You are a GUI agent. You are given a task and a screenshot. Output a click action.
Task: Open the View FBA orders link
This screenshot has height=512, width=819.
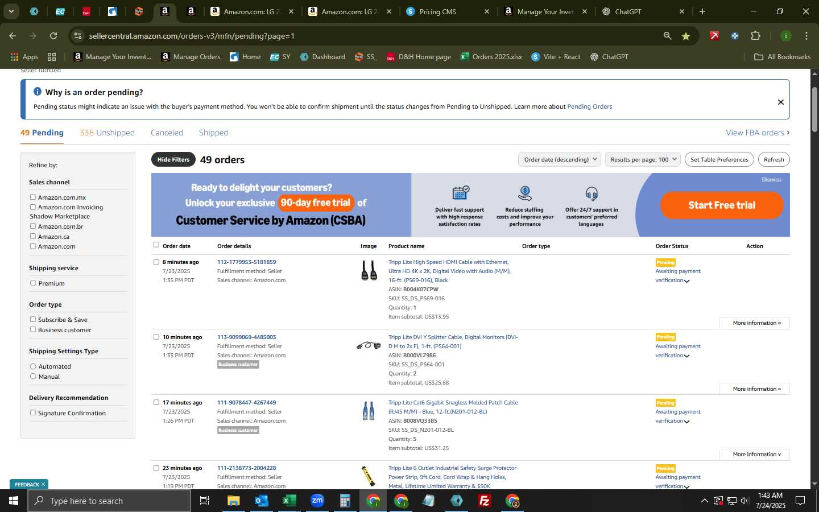(758, 133)
